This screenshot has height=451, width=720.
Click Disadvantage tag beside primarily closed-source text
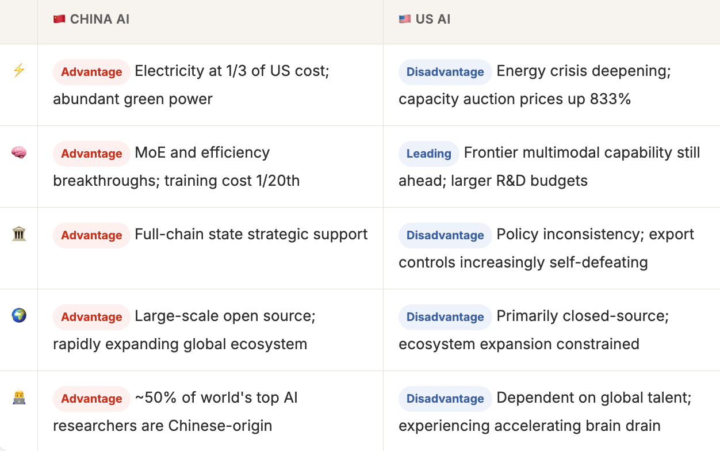click(445, 317)
